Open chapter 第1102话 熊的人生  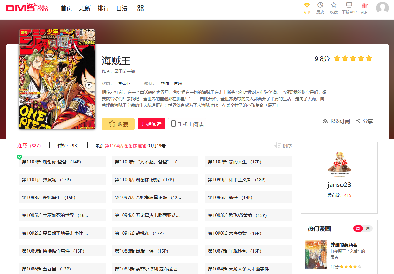pyautogui.click(x=248, y=162)
